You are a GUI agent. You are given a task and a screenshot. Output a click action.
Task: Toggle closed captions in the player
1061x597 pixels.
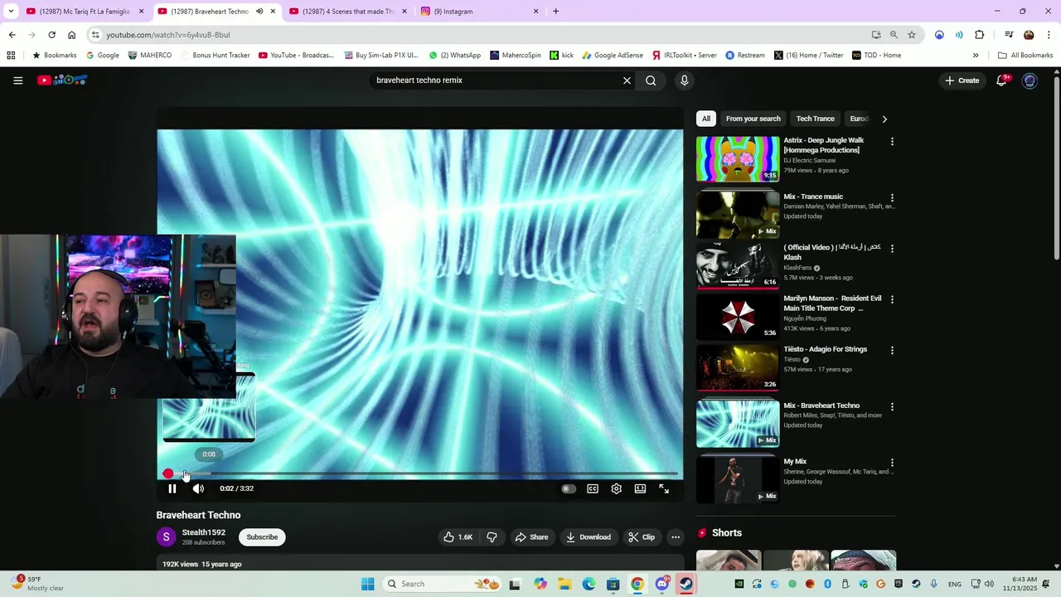593,489
